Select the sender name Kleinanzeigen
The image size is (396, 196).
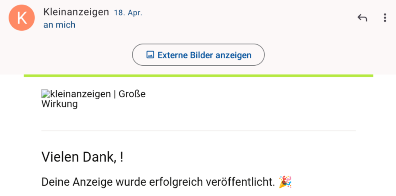point(76,12)
